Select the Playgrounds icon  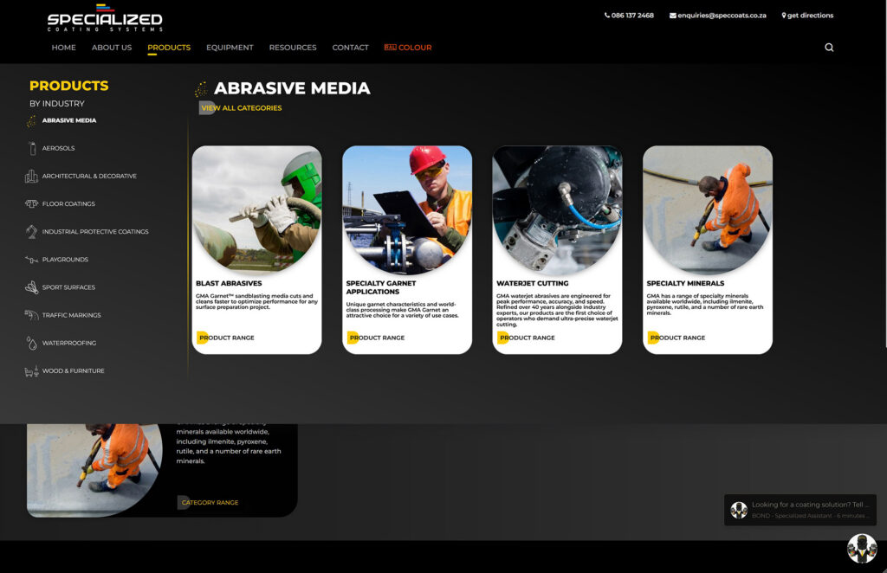coord(31,260)
